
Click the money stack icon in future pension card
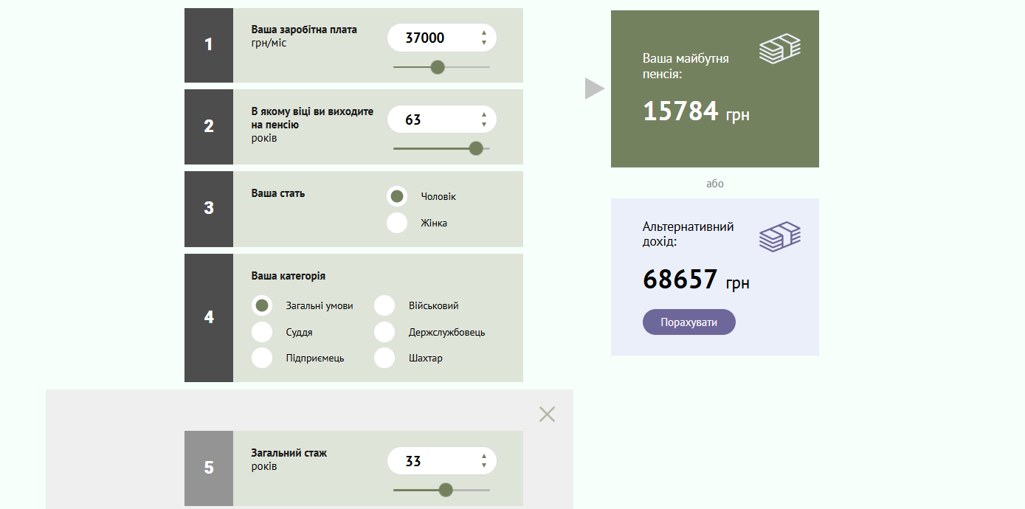[x=780, y=49]
